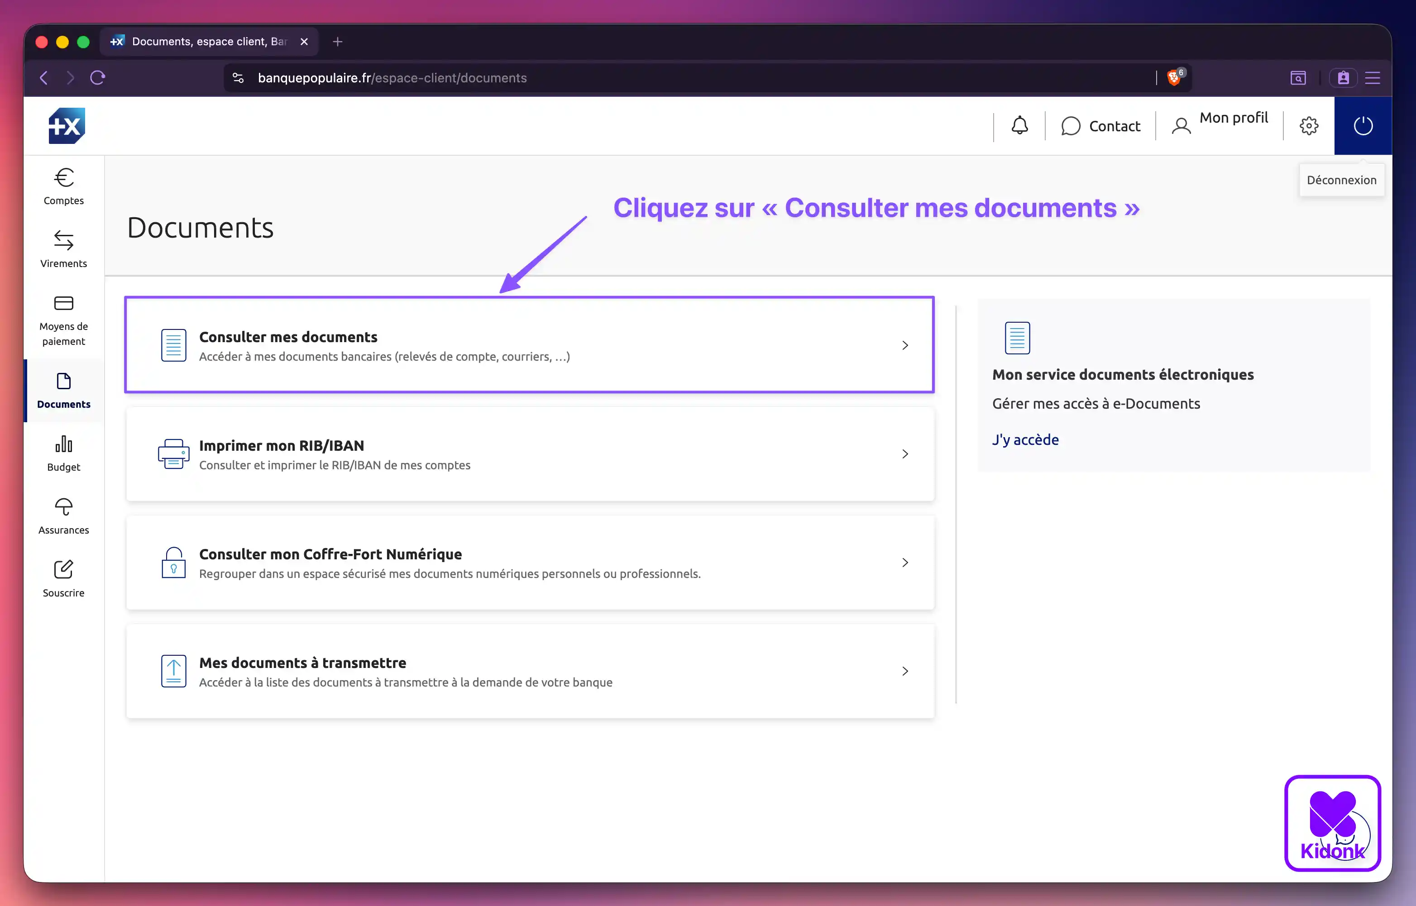Click 'Mon service documents électroniques' heading
The image size is (1416, 906).
coord(1123,375)
